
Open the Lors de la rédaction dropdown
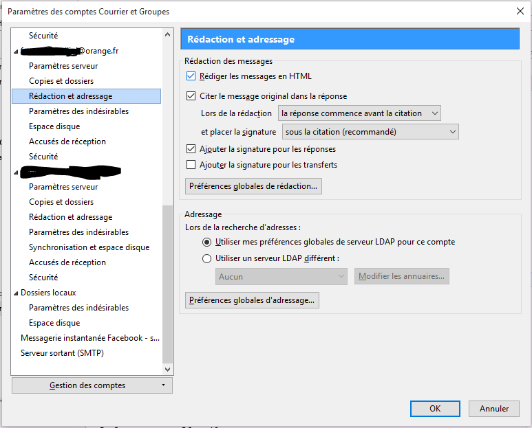point(359,113)
